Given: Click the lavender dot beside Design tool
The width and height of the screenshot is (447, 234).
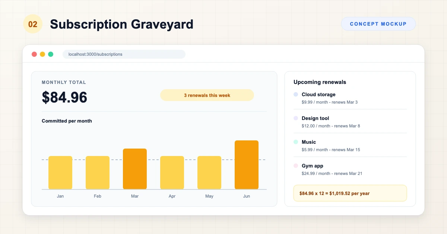Looking at the screenshot, I should pyautogui.click(x=296, y=118).
